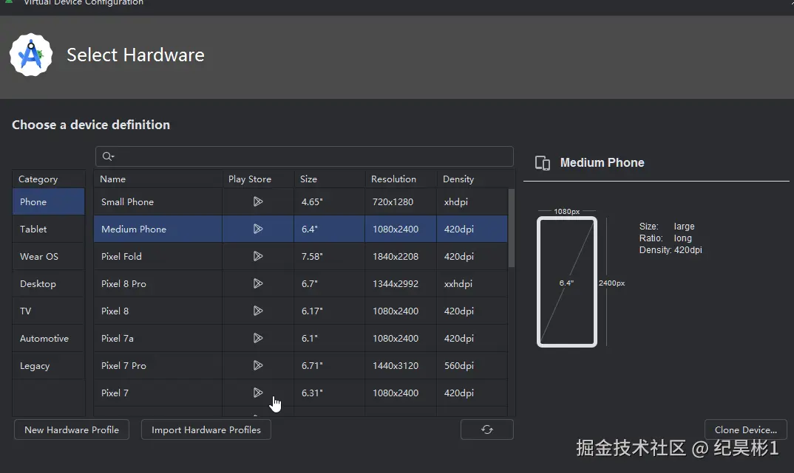The image size is (794, 473).
Task: Click Play Store icon in Pixel 7 row
Action: click(x=258, y=393)
